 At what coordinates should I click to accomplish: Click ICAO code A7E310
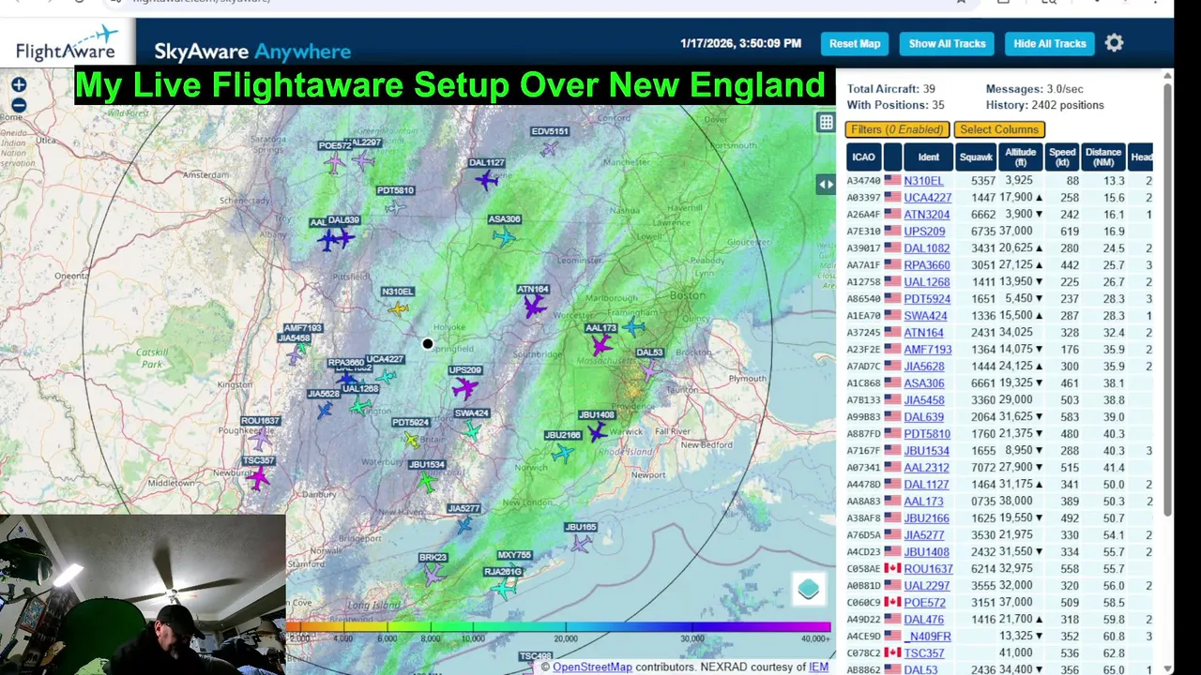click(x=863, y=232)
